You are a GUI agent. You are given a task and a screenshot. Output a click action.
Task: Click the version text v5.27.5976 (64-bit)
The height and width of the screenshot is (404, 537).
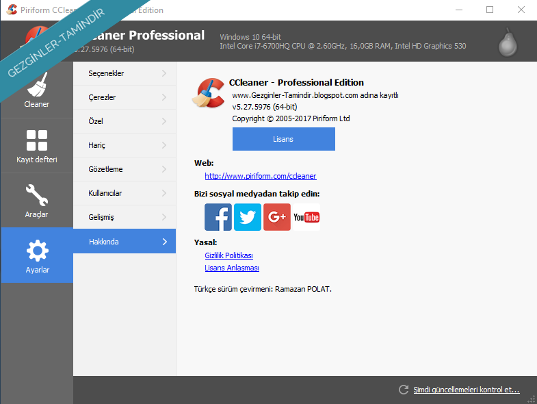(265, 107)
